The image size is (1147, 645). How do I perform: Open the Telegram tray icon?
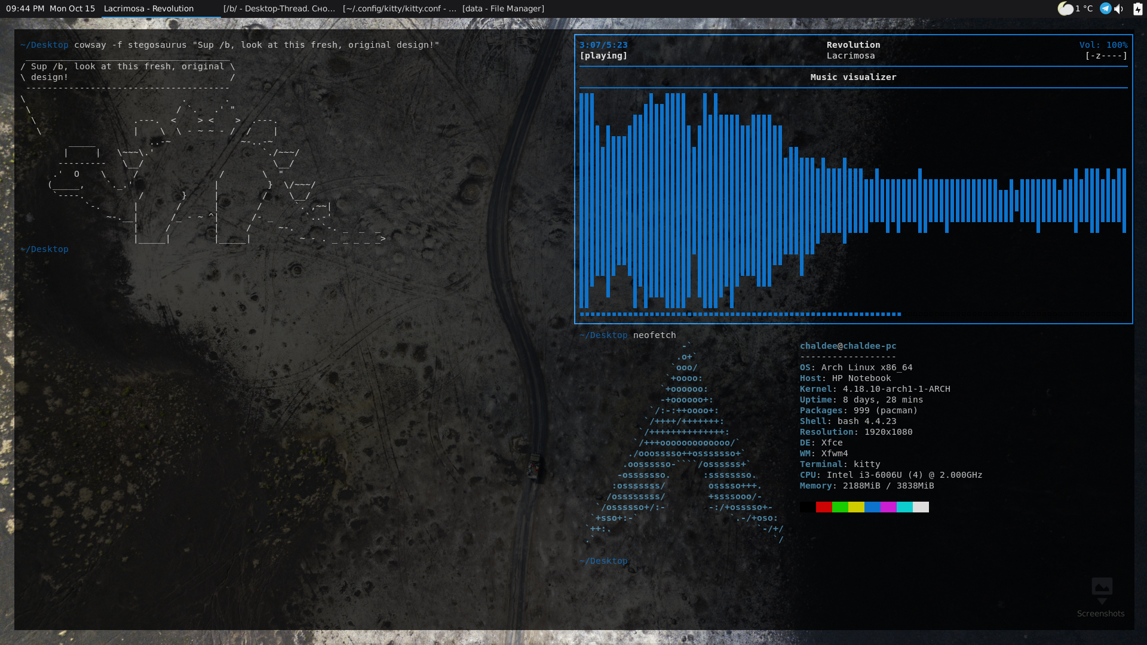1105,8
